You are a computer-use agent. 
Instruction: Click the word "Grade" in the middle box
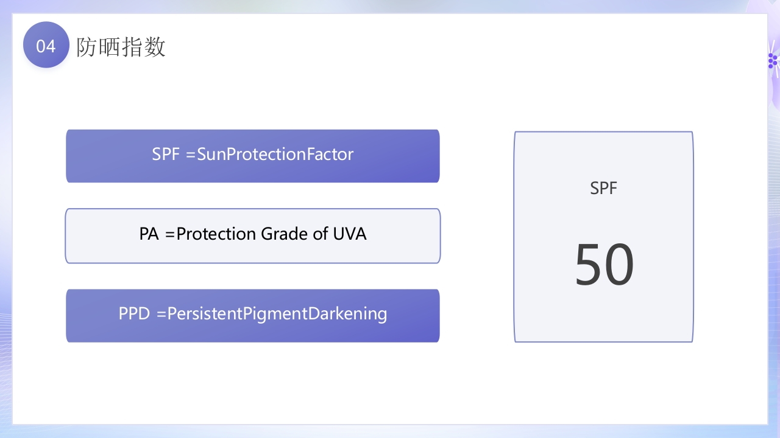click(x=285, y=234)
